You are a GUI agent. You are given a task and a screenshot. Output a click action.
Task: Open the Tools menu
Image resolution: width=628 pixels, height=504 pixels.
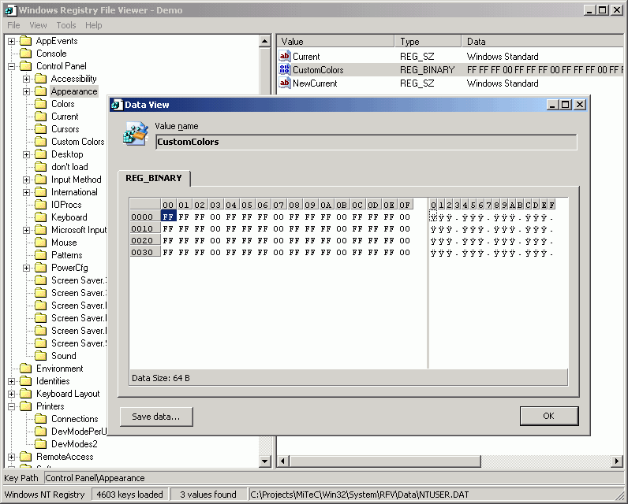(66, 25)
